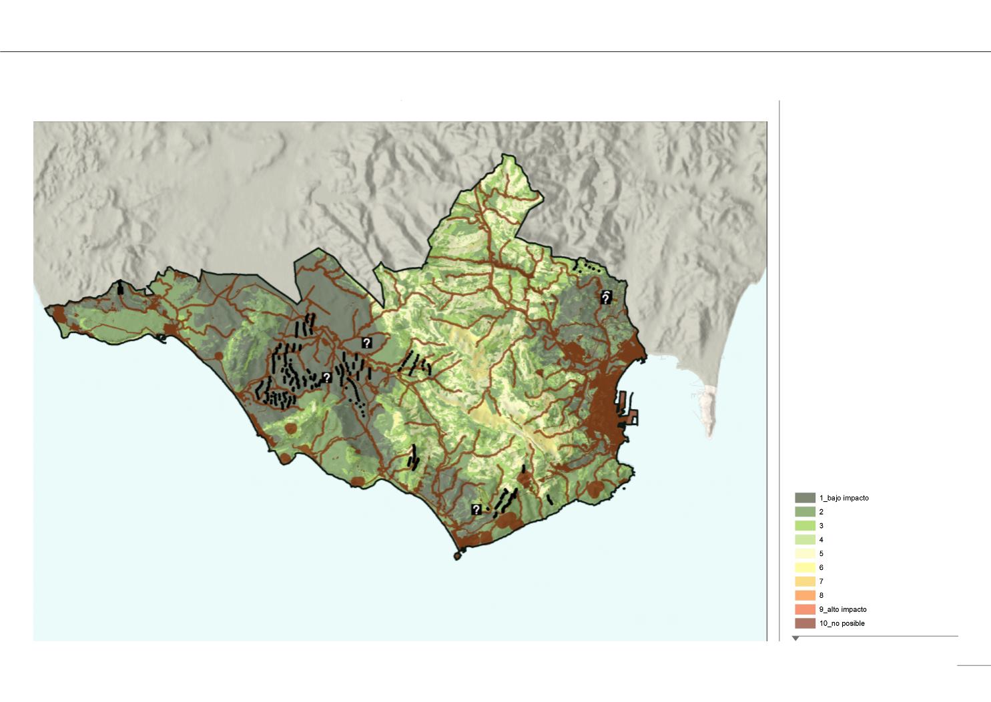Select the legend swatch for level 4

tap(805, 540)
